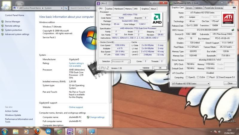Launch Windows Media Player from taskbar
This screenshot has width=239, height=135.
pyautogui.click(x=26, y=131)
